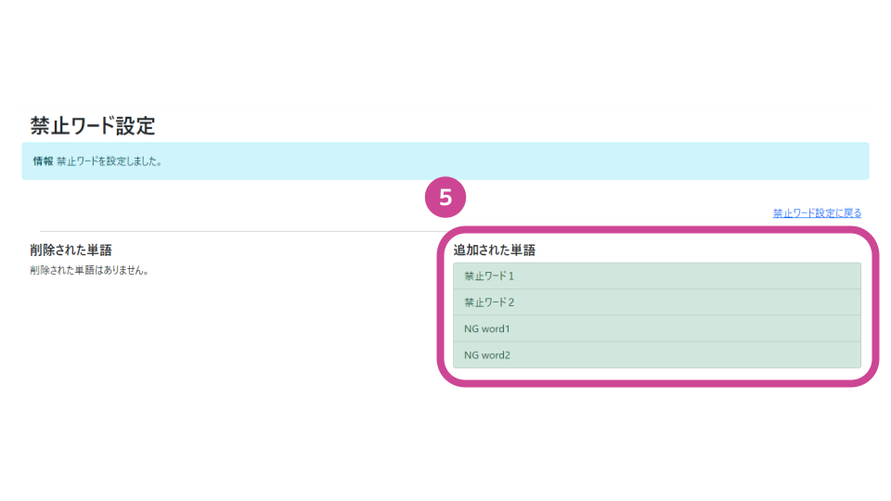The height and width of the screenshot is (501, 891).
Task: Click the 削除された単語はありません。 text
Action: 89,270
